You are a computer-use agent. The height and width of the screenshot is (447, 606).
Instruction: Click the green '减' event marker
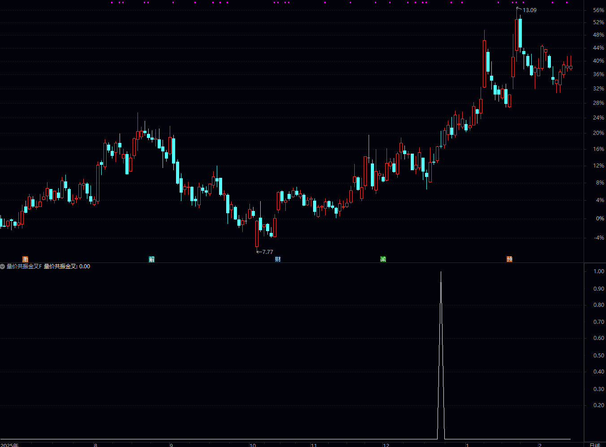(x=383, y=259)
